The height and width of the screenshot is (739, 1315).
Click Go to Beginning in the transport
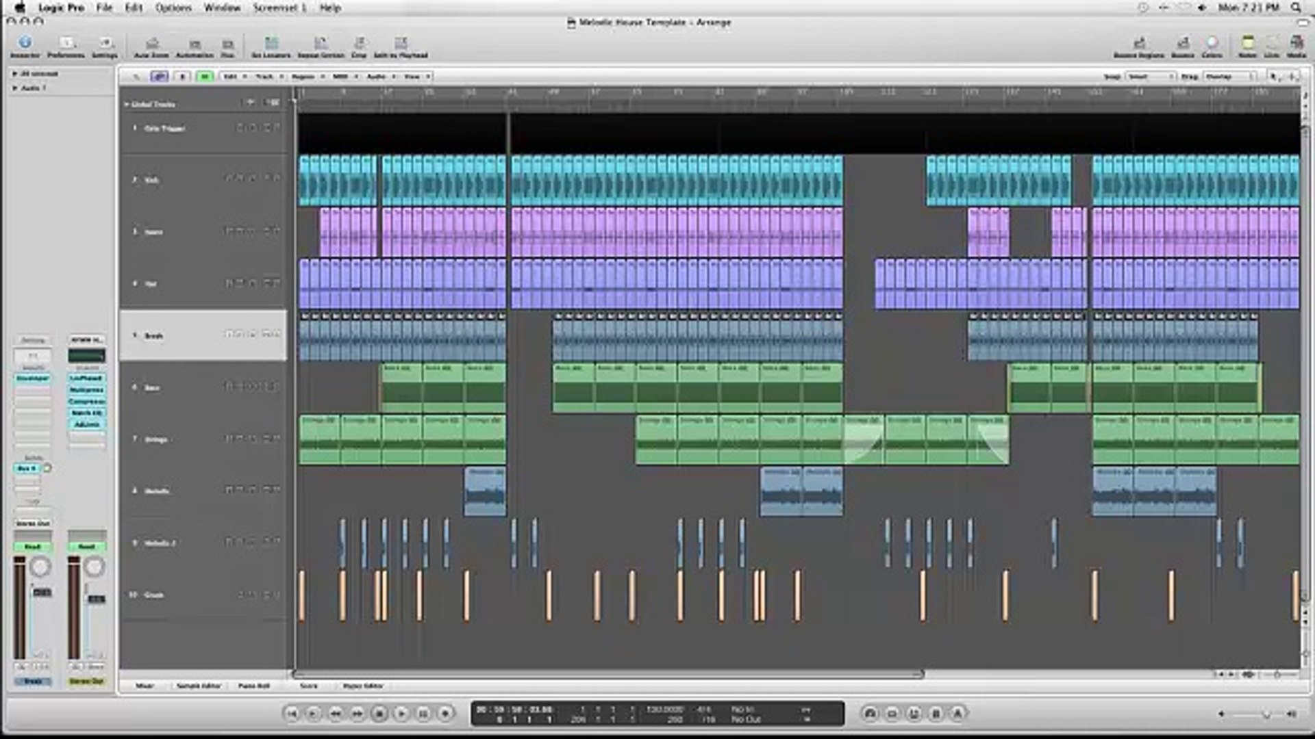292,714
